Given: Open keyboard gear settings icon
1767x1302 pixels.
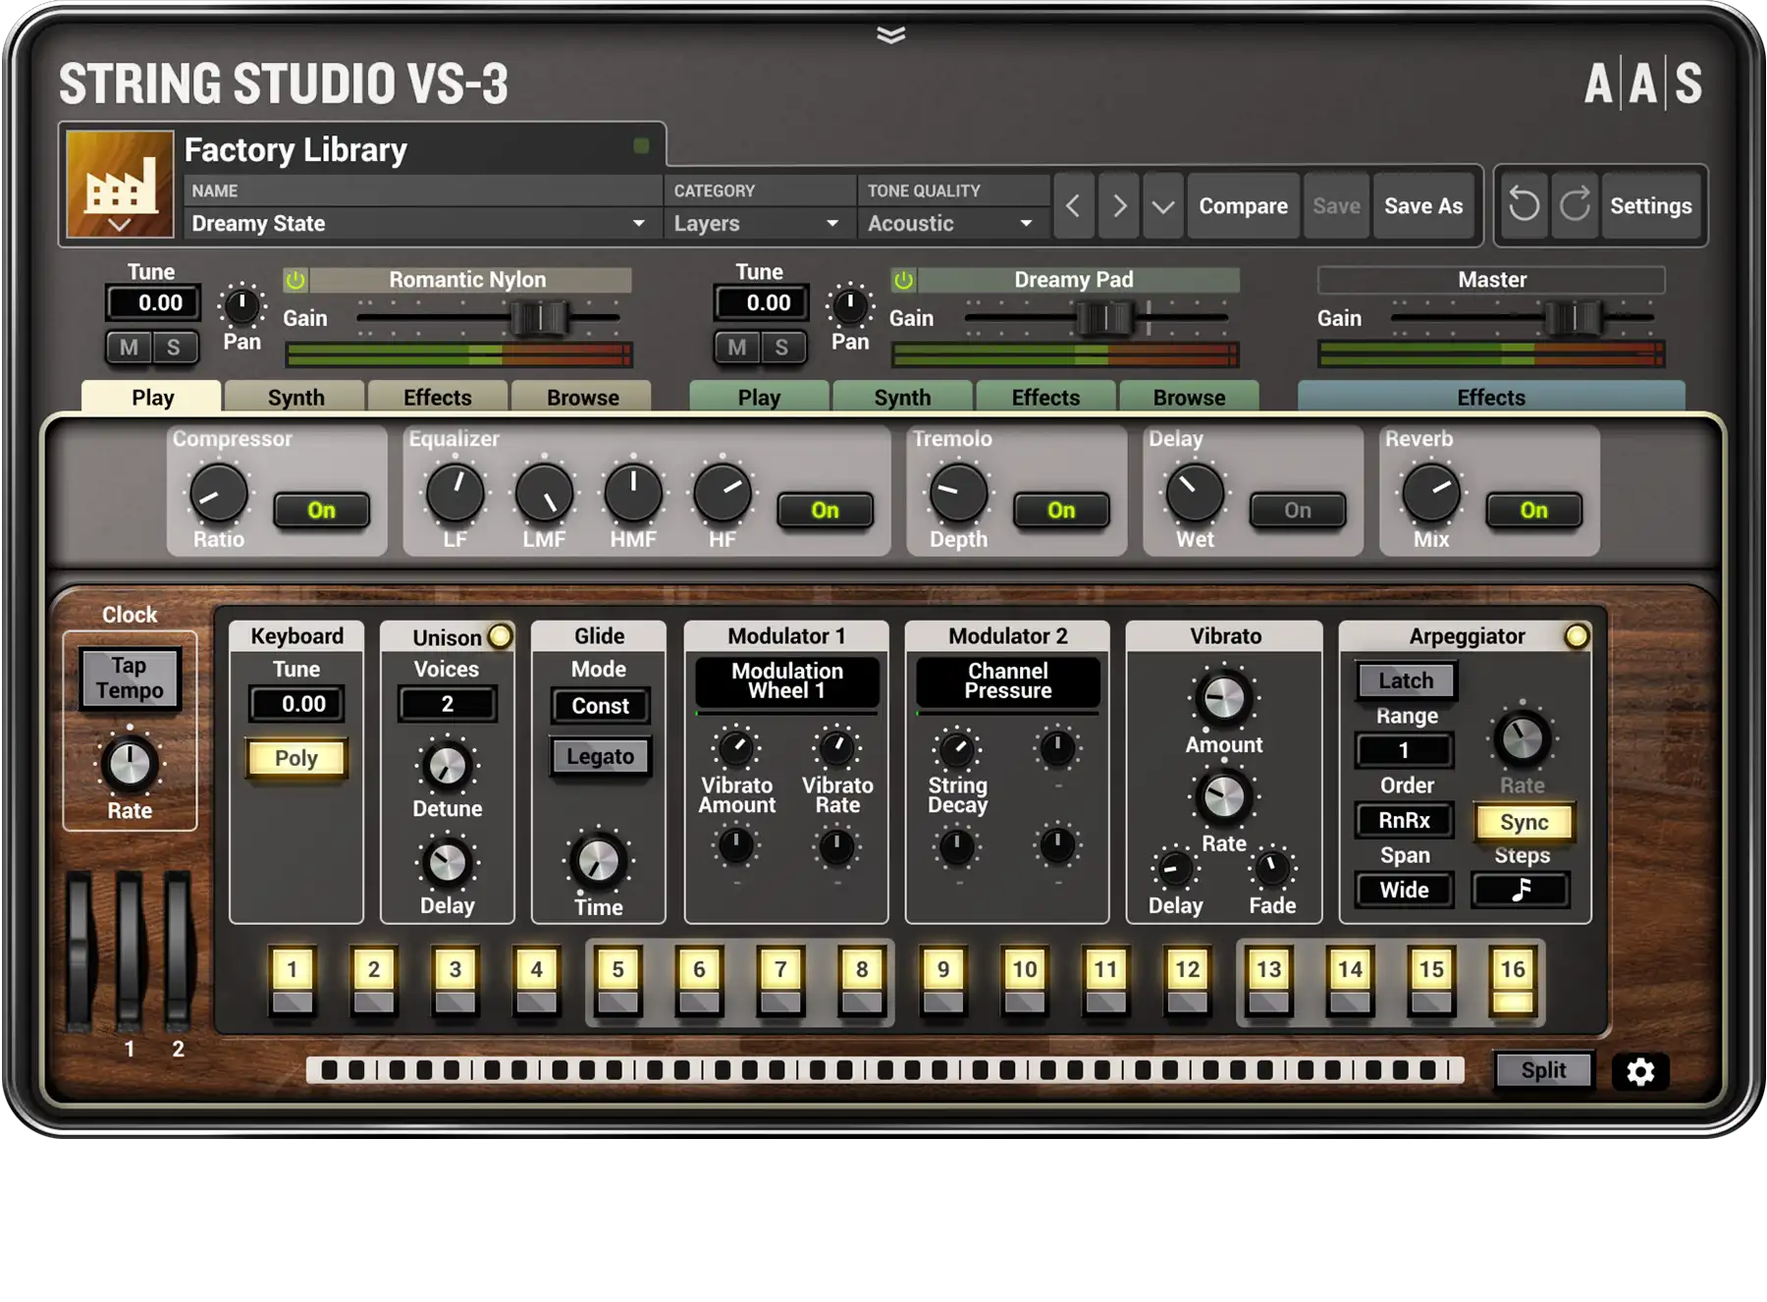Looking at the screenshot, I should (x=1639, y=1071).
